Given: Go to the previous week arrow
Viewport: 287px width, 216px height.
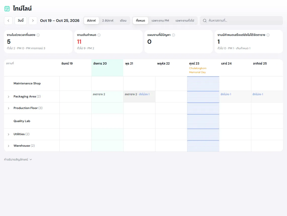Looking at the screenshot, I should coord(8,21).
